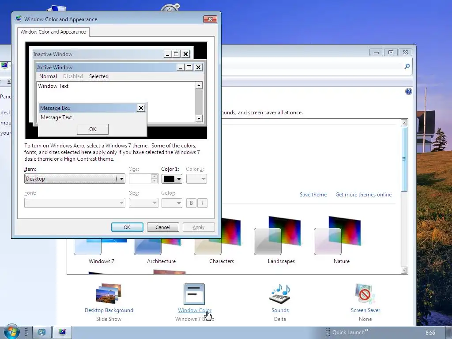The height and width of the screenshot is (339, 452).
Task: Click the preview scrollbar down arrow
Action: tap(199, 118)
